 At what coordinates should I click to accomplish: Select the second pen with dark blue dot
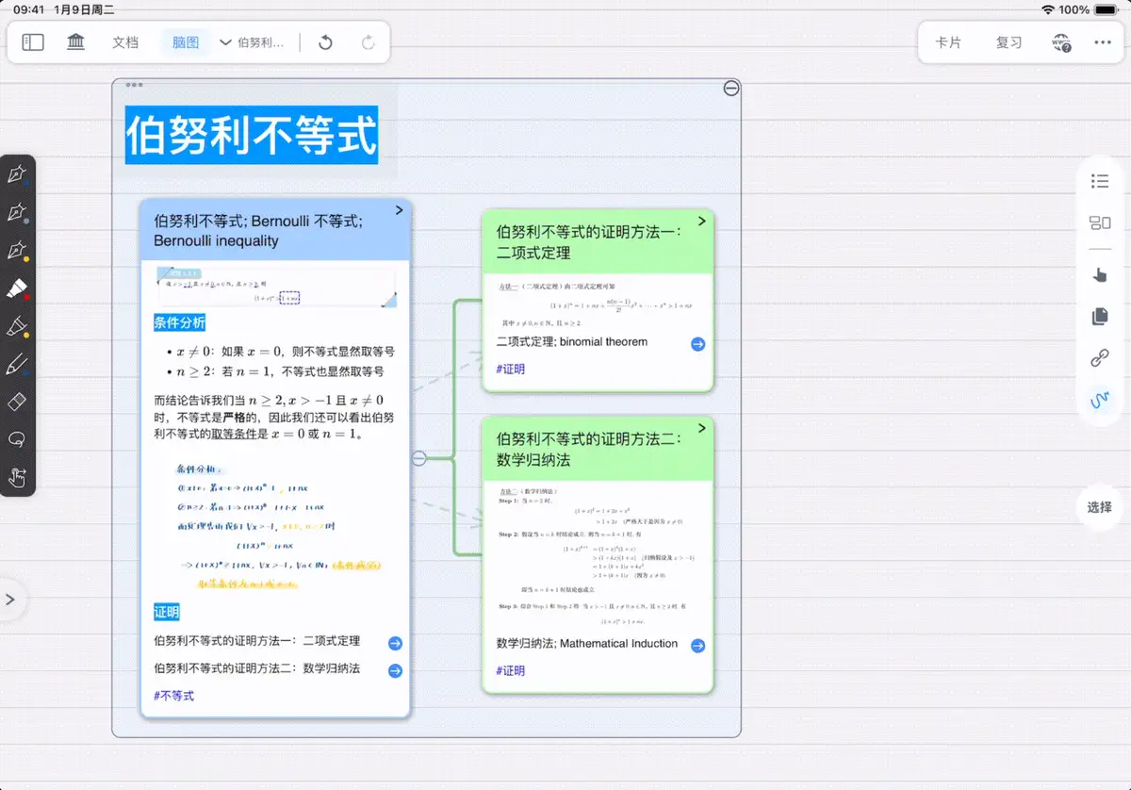click(x=17, y=212)
